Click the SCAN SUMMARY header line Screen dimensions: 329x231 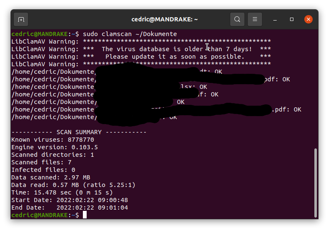coord(79,132)
